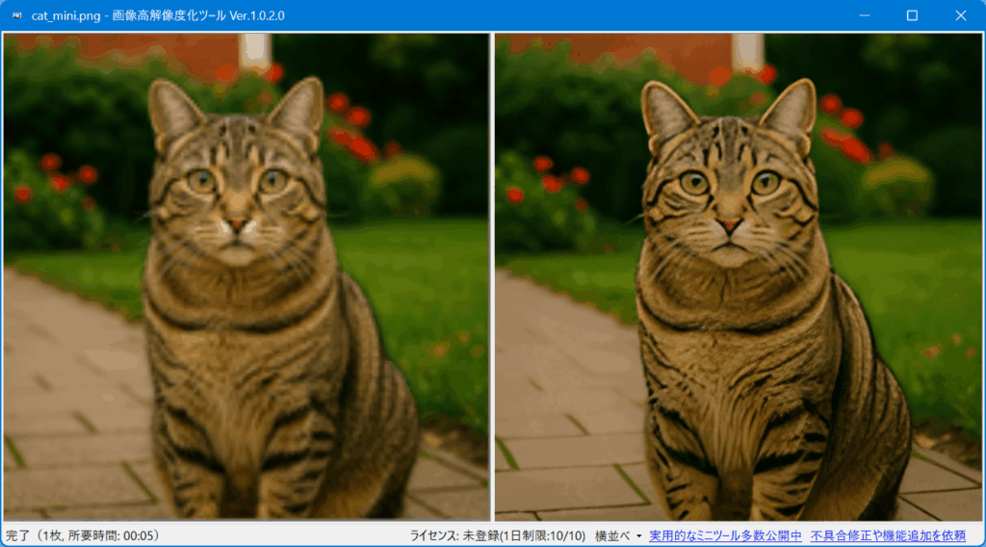Open the 不具合修正や機能追加を依頼 link
The height and width of the screenshot is (547, 986).
[887, 535]
